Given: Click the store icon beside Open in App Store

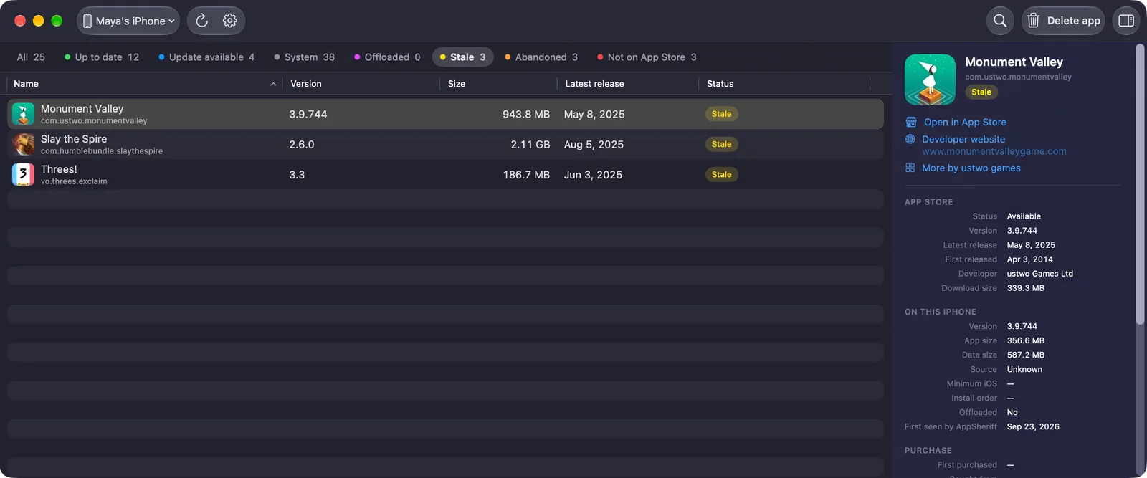Looking at the screenshot, I should point(911,122).
